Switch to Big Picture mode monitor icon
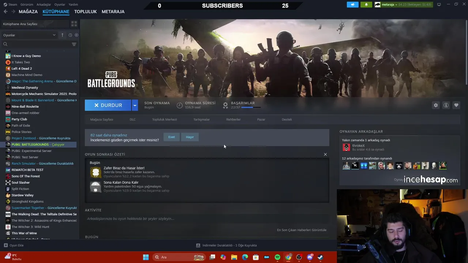468x263 pixels. [439, 4]
